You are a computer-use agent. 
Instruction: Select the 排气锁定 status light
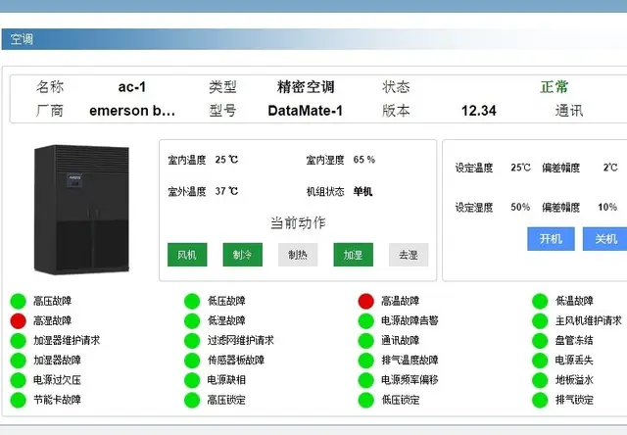pyautogui.click(x=540, y=400)
